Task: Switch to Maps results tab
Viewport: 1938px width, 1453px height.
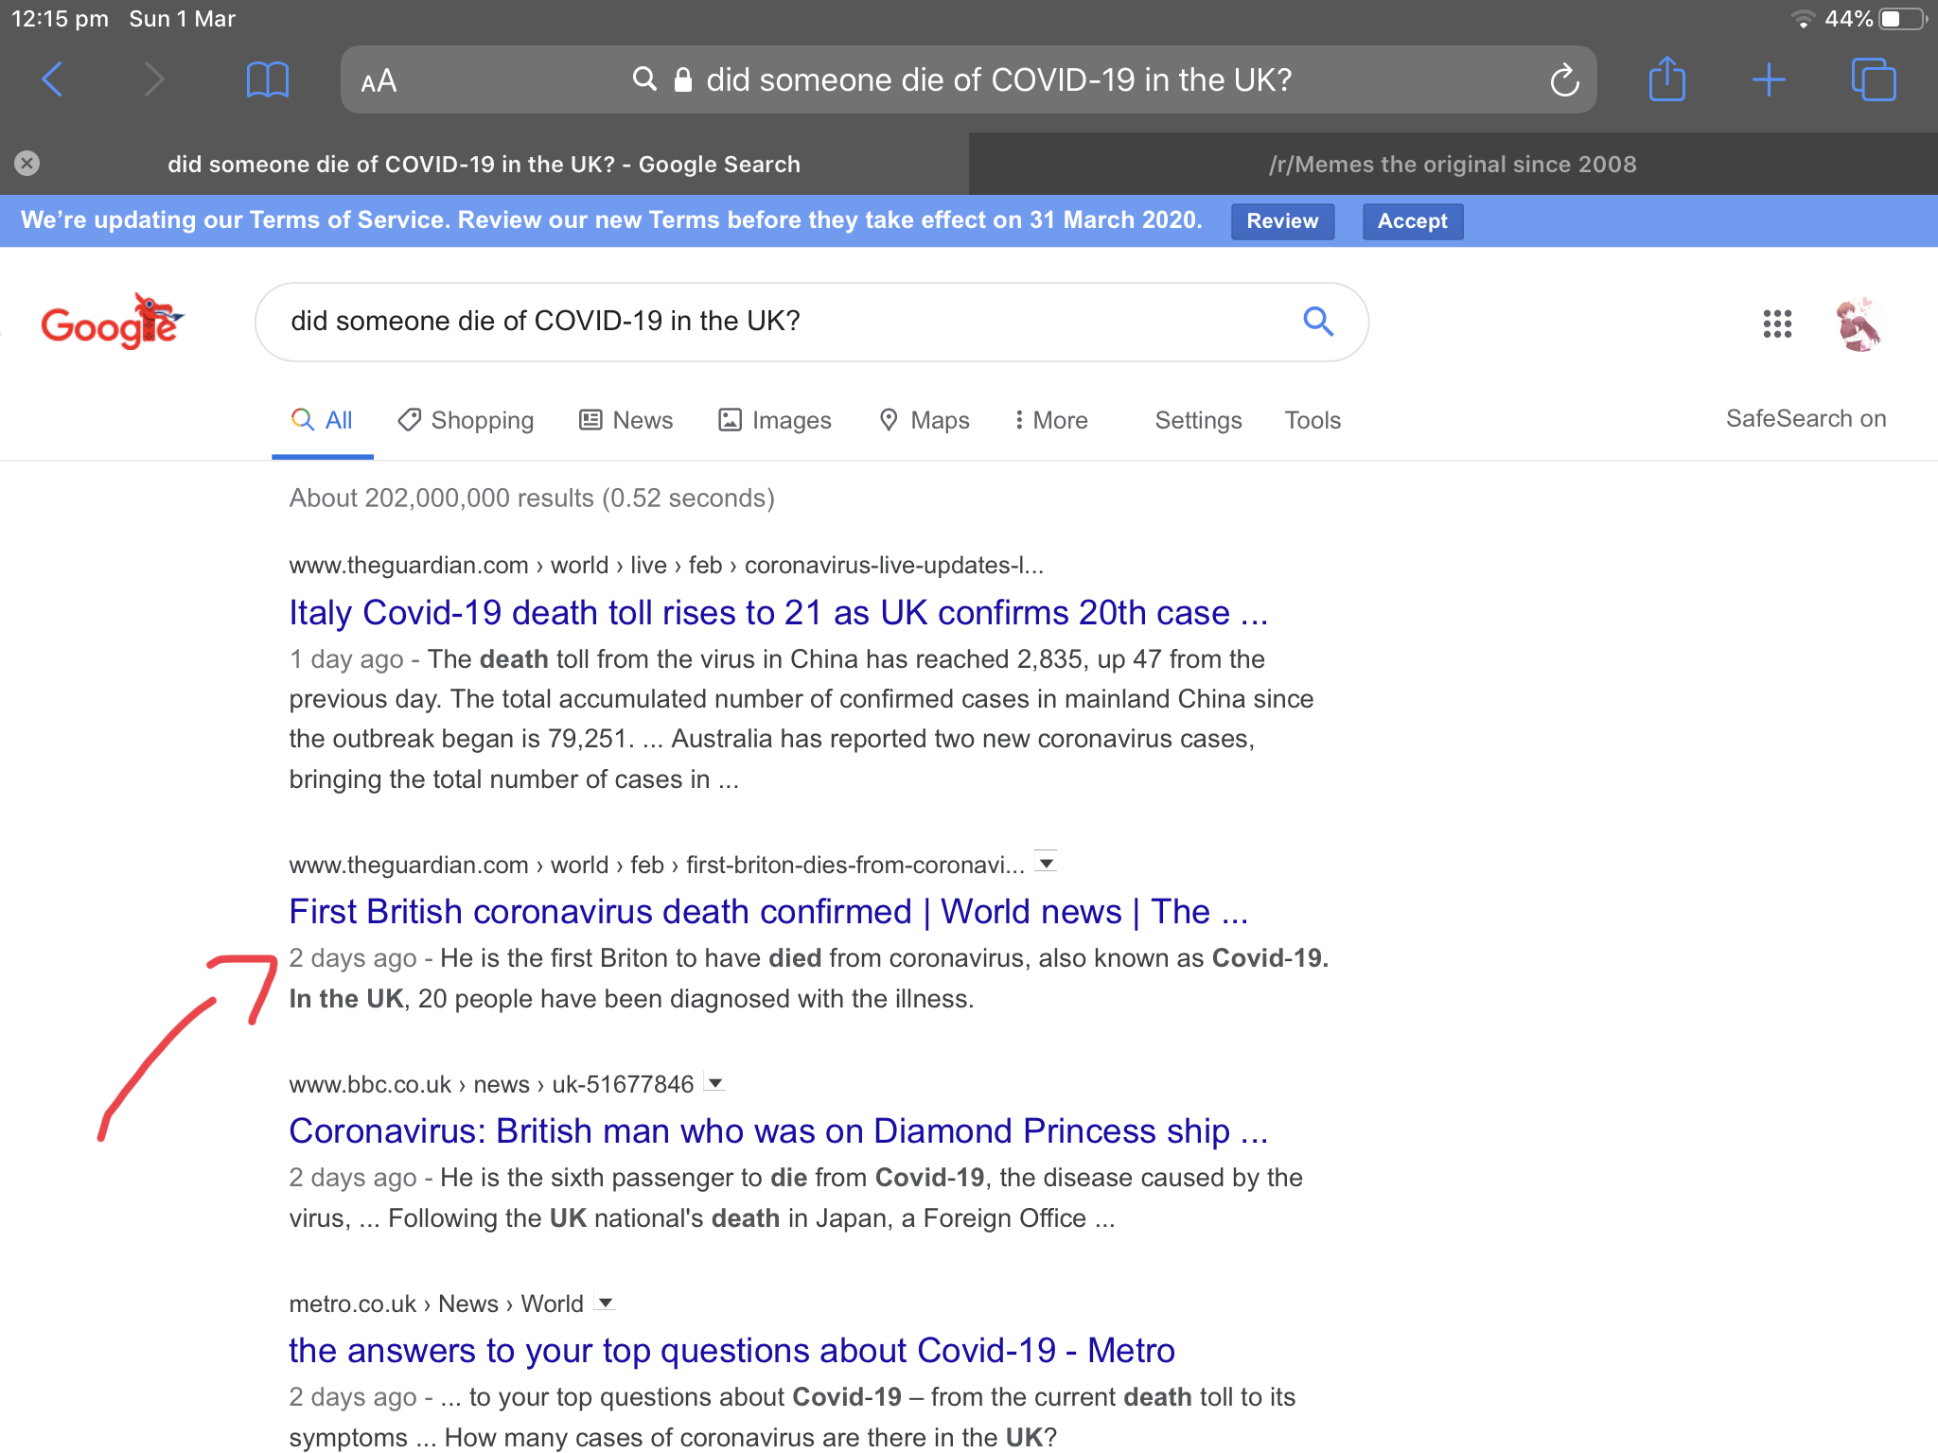Action: click(924, 420)
